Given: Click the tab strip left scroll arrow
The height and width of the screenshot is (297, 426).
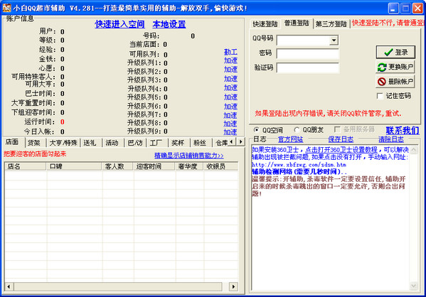Looking at the screenshot, I should (x=231, y=141).
